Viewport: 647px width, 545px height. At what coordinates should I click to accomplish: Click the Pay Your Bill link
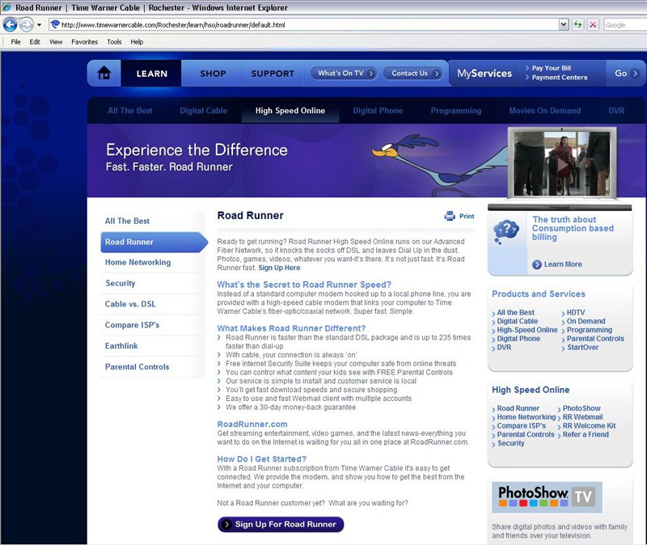[x=552, y=68]
